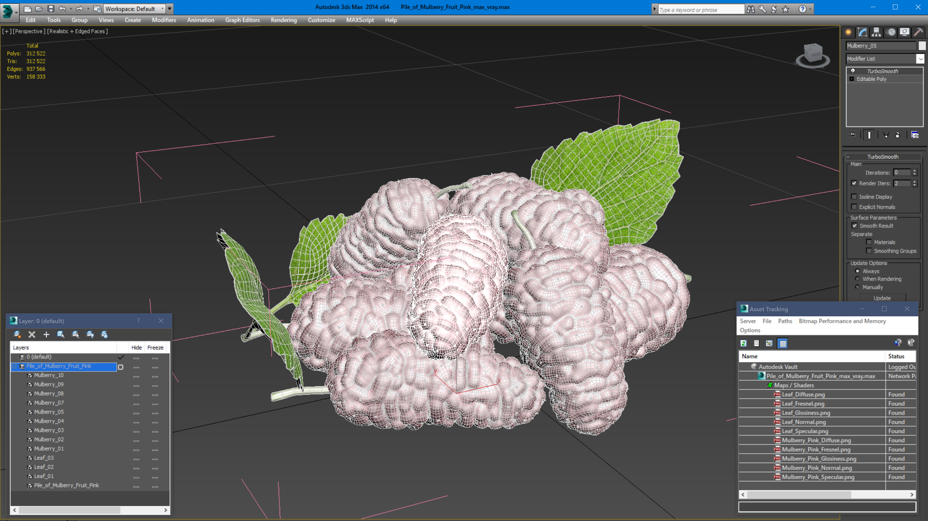Click the Mulberry_05 object color swatch

coord(922,46)
